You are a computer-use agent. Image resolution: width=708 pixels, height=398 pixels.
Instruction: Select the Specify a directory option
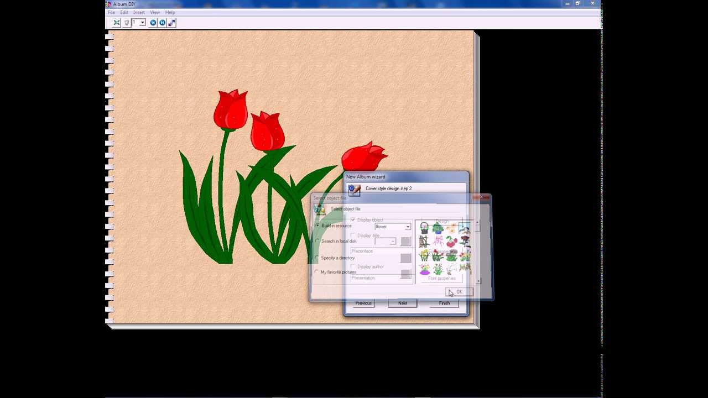coord(317,258)
